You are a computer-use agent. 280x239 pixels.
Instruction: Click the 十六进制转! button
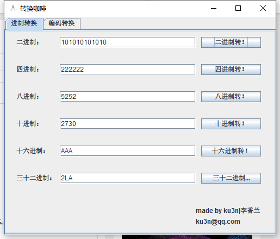pos(231,151)
